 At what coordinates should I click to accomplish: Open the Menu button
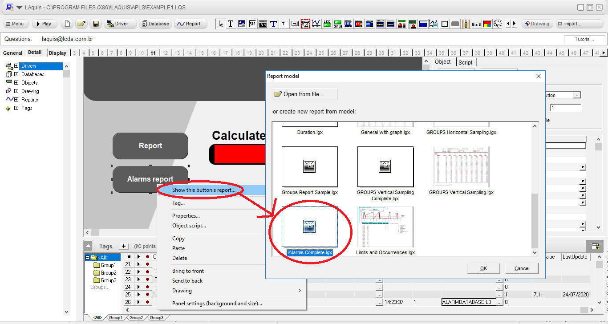(x=16, y=24)
